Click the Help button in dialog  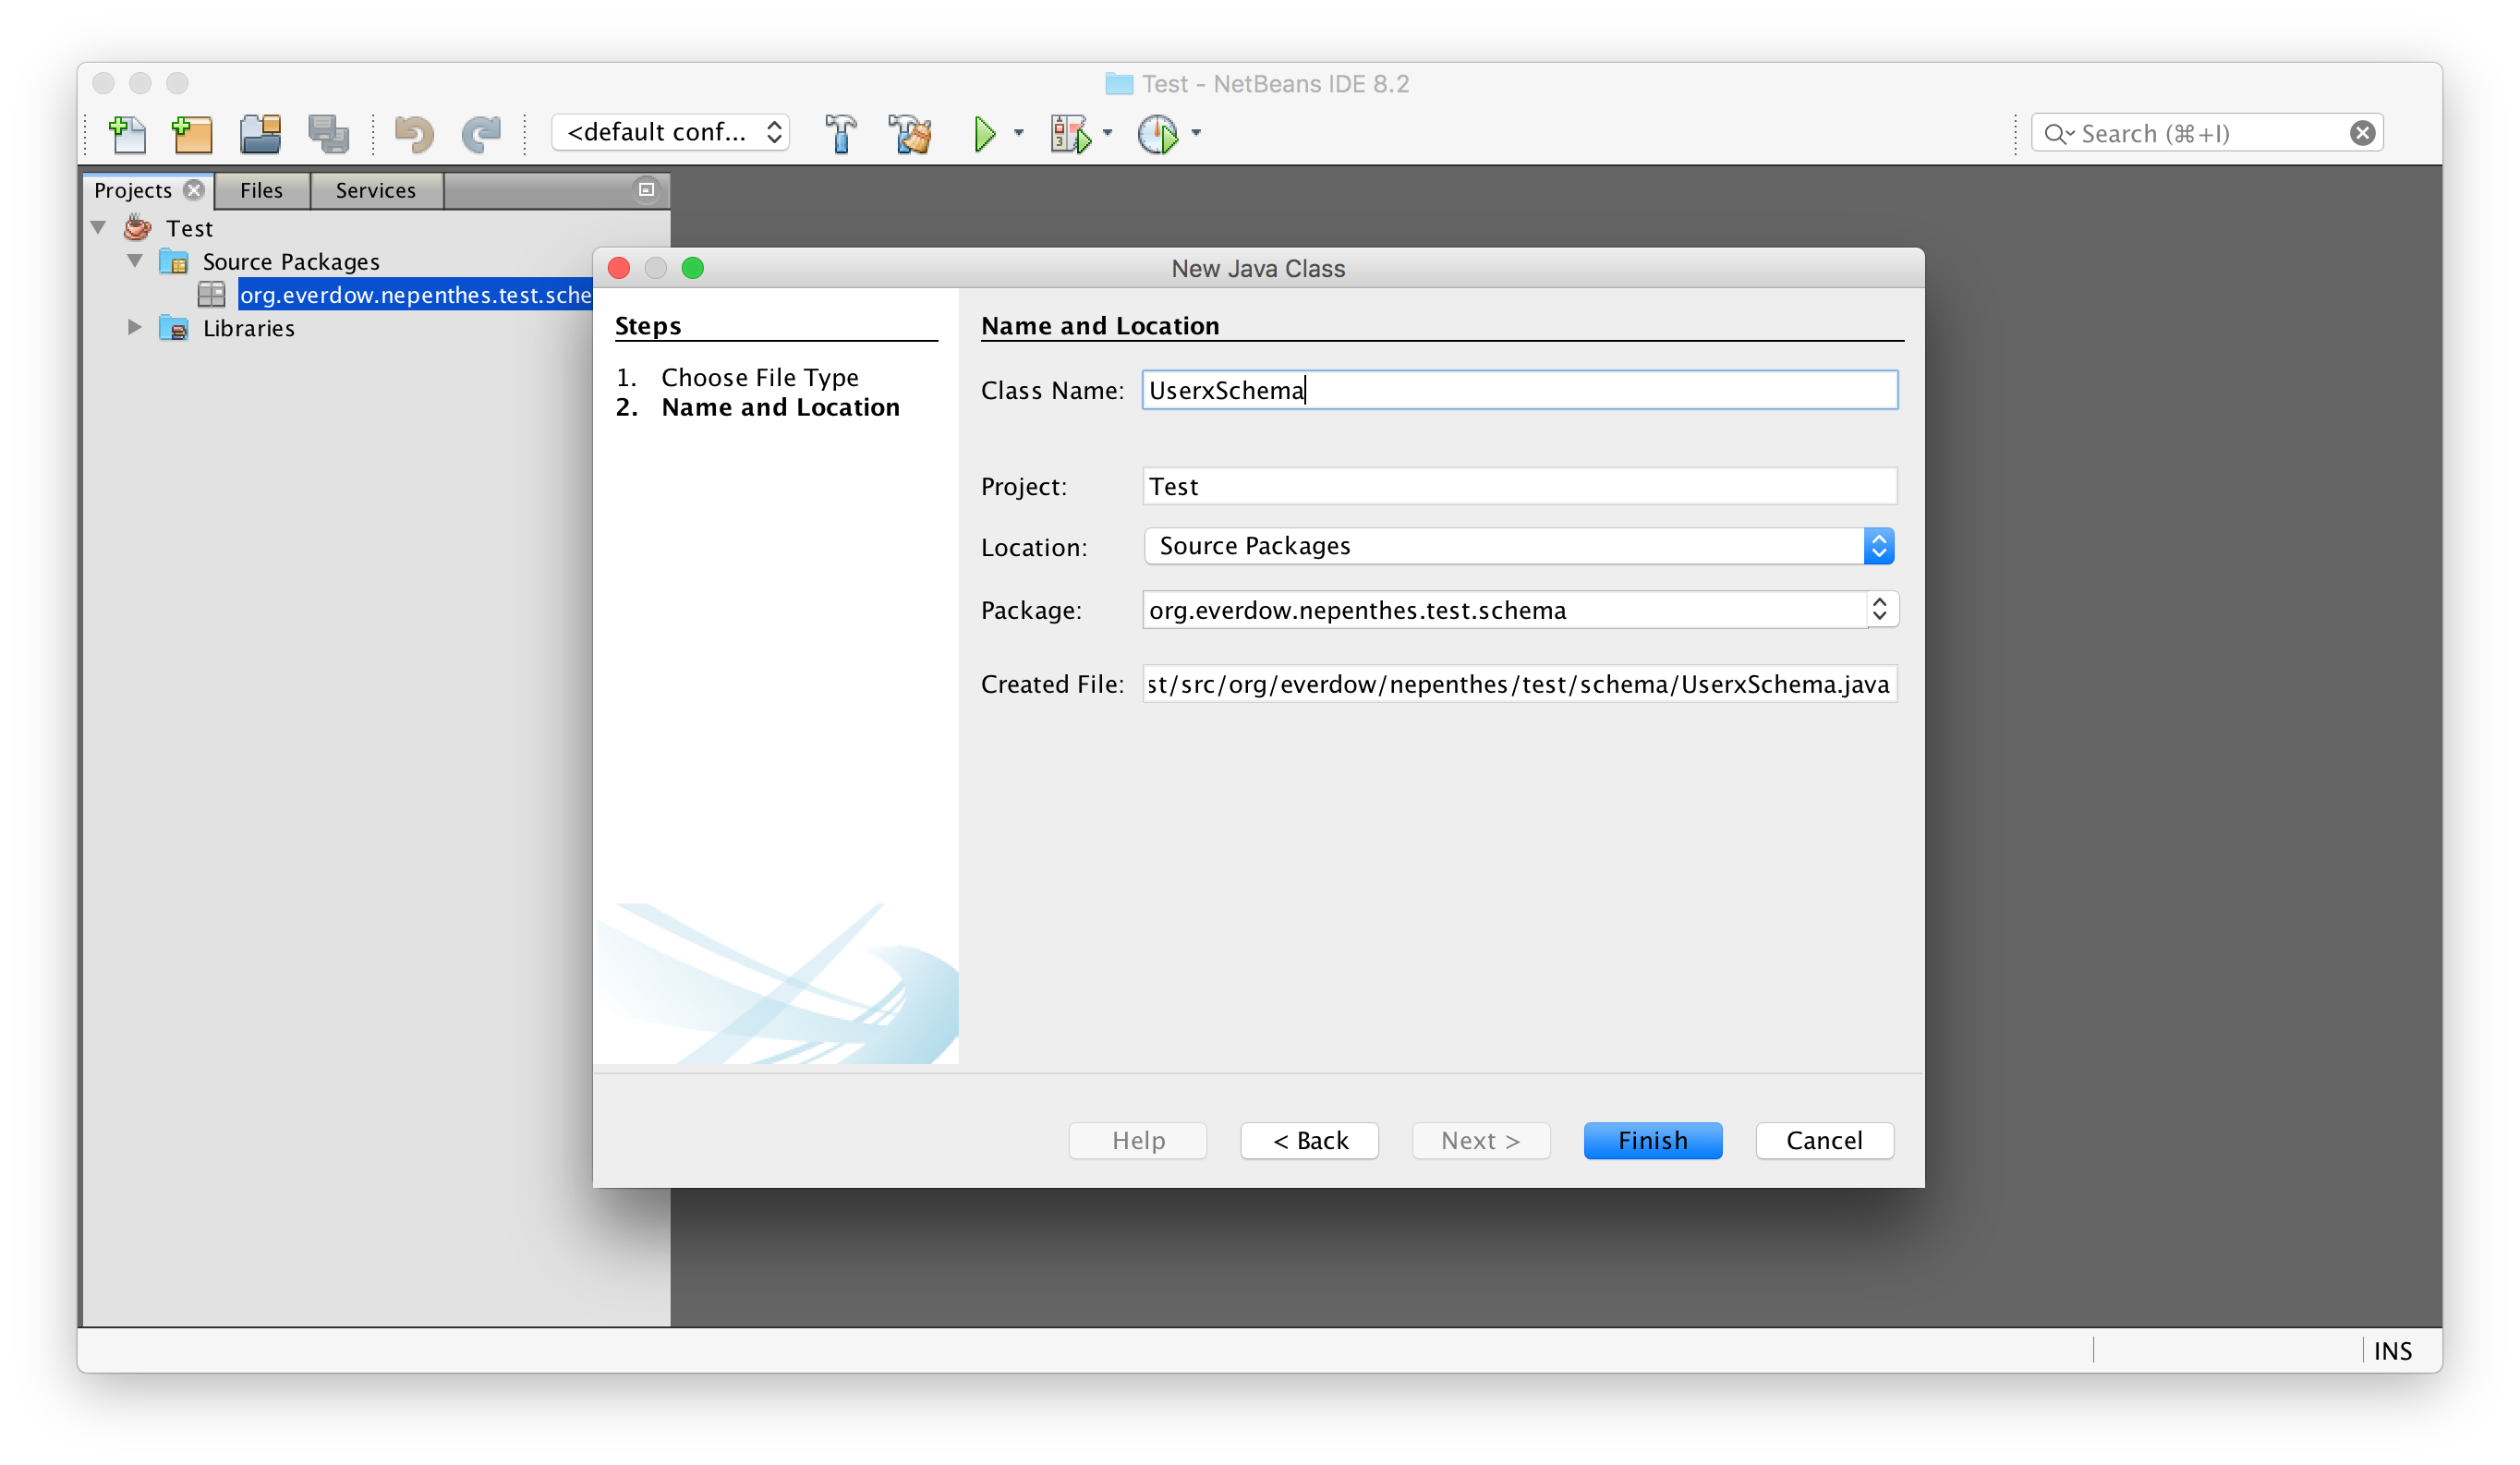pyautogui.click(x=1138, y=1141)
